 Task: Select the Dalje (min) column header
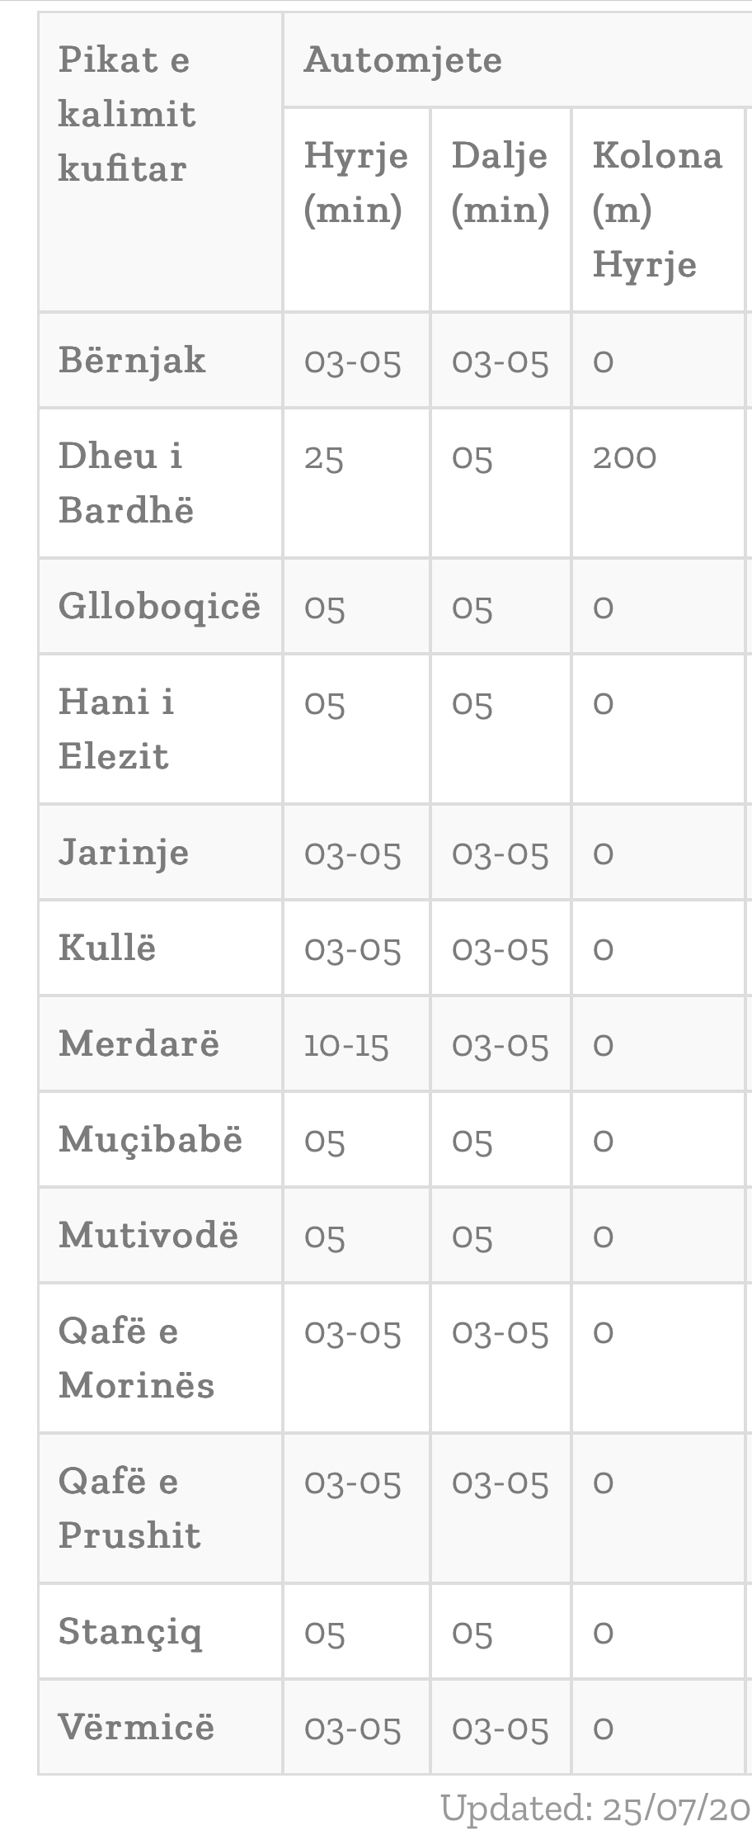pyautogui.click(x=500, y=182)
